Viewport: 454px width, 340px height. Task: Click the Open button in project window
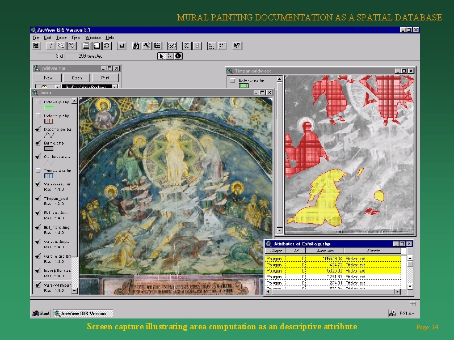click(x=77, y=78)
